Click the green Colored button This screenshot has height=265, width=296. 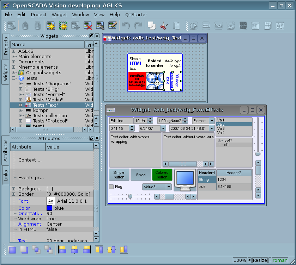point(162,175)
